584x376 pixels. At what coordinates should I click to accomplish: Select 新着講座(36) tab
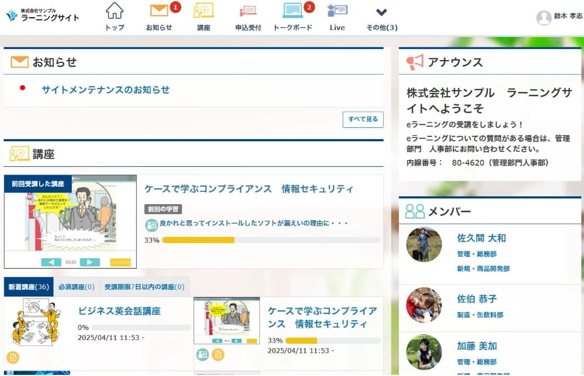click(29, 287)
